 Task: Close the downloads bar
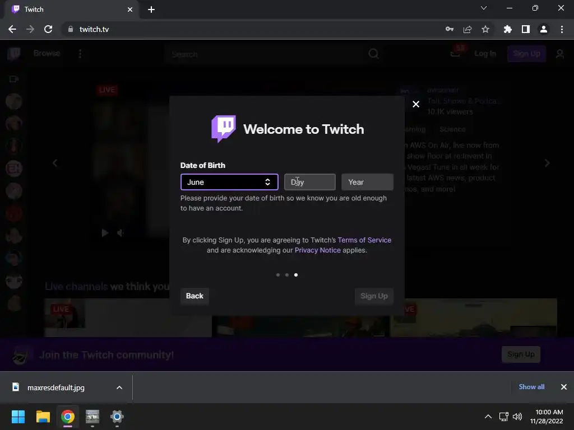pyautogui.click(x=564, y=387)
